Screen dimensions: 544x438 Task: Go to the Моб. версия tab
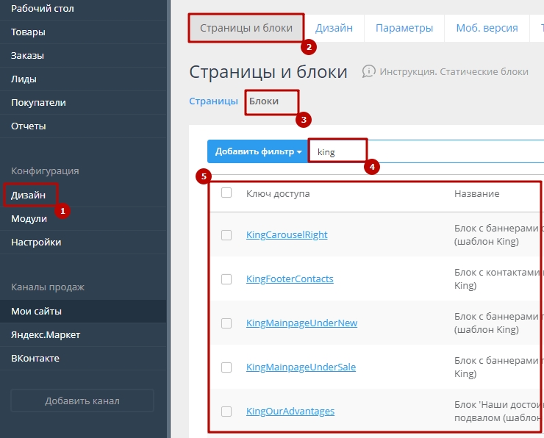(x=487, y=28)
